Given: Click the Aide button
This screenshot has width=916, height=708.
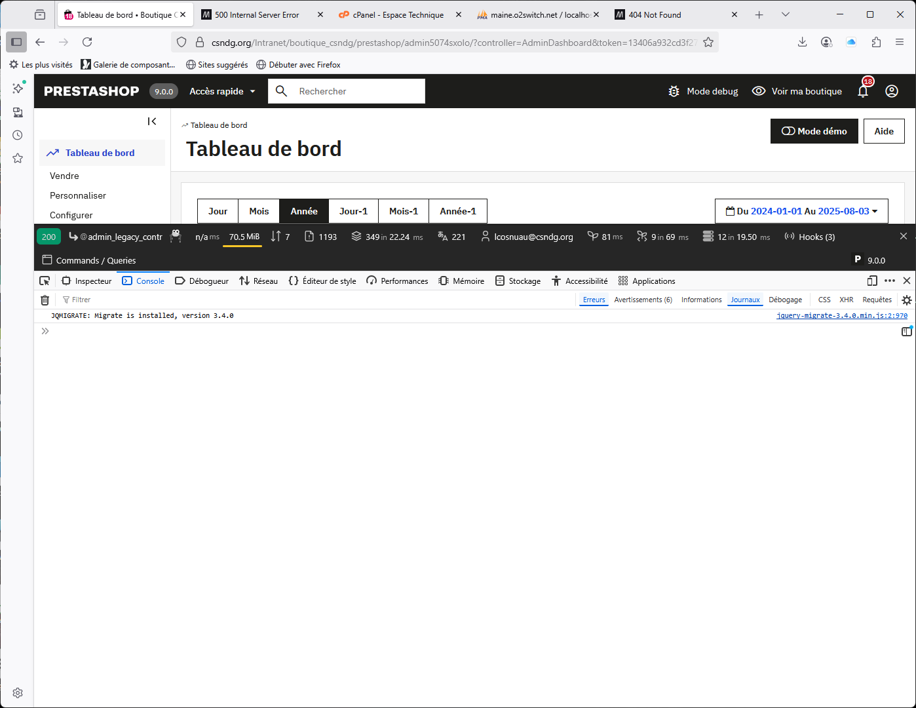Looking at the screenshot, I should (884, 131).
